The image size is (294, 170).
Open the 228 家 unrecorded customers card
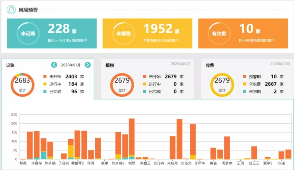[52, 33]
